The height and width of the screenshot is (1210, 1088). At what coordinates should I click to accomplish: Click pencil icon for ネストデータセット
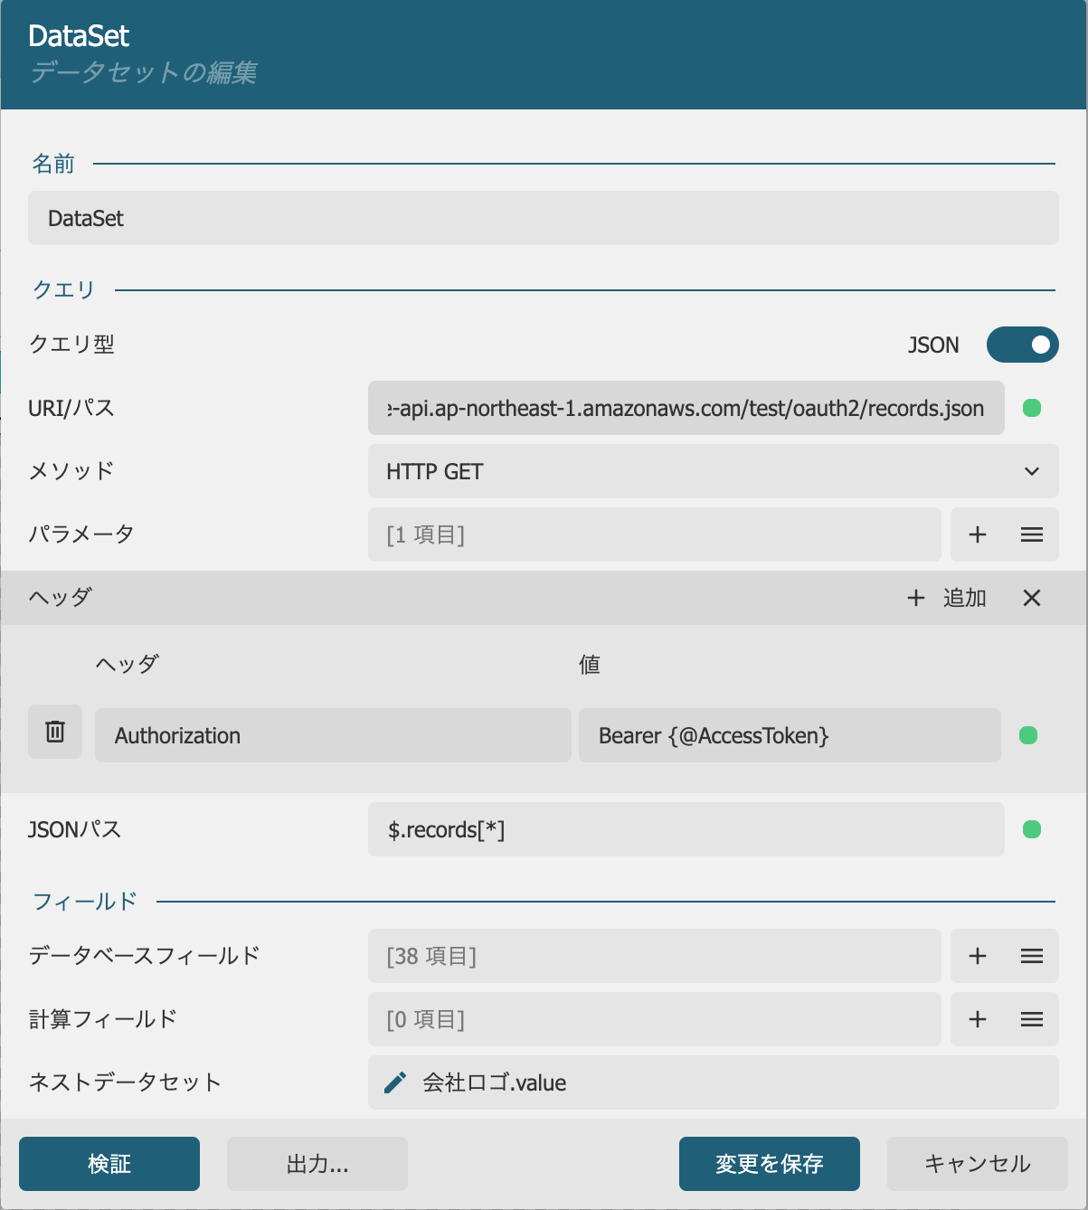pyautogui.click(x=395, y=1082)
